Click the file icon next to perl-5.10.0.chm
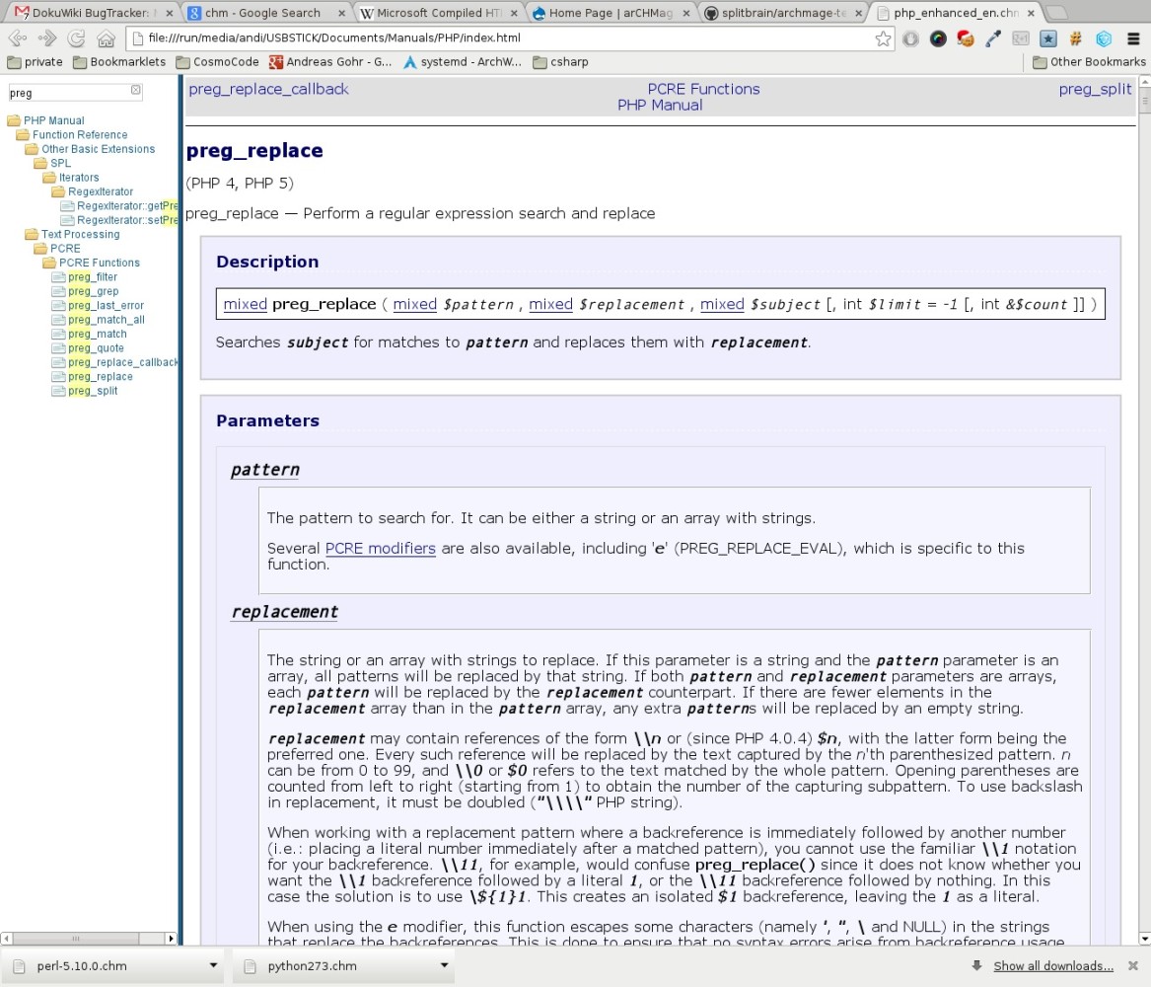The height and width of the screenshot is (987, 1151). tap(20, 966)
